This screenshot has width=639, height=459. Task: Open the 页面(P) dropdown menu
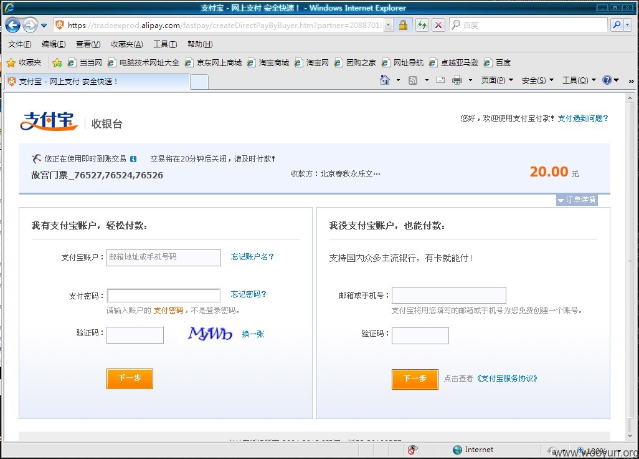[x=497, y=80]
